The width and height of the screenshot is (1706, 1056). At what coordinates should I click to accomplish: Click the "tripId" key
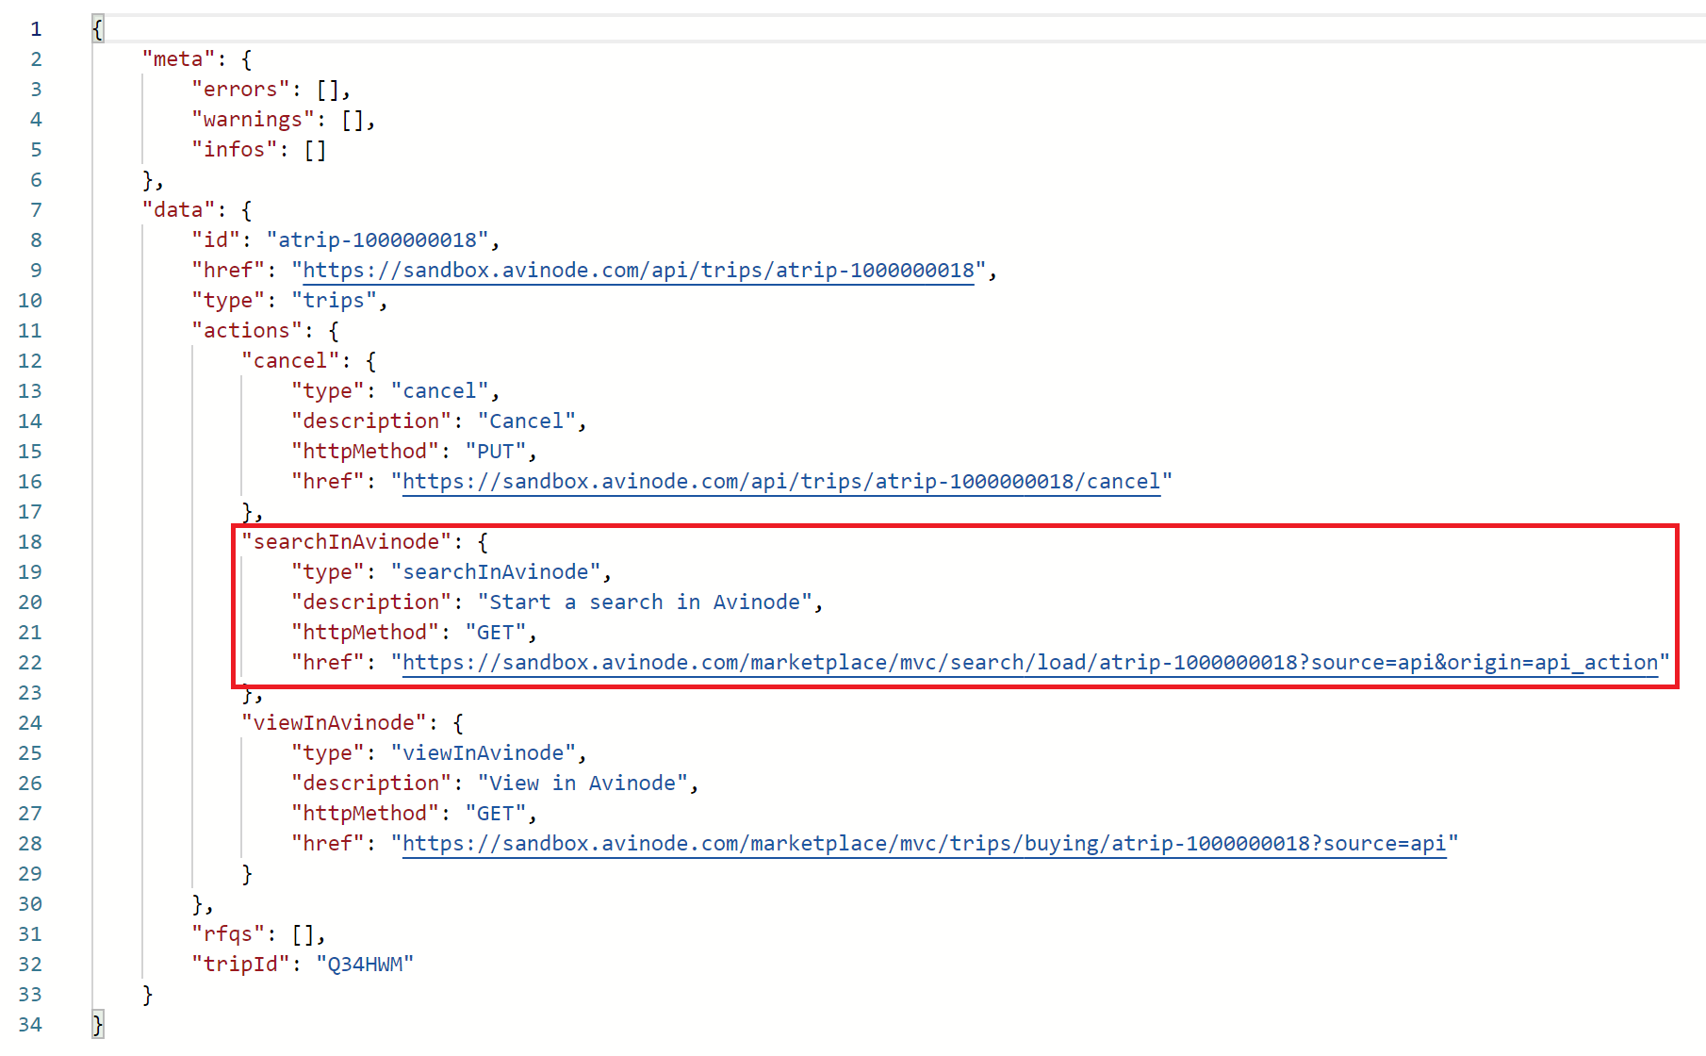pyautogui.click(x=240, y=965)
